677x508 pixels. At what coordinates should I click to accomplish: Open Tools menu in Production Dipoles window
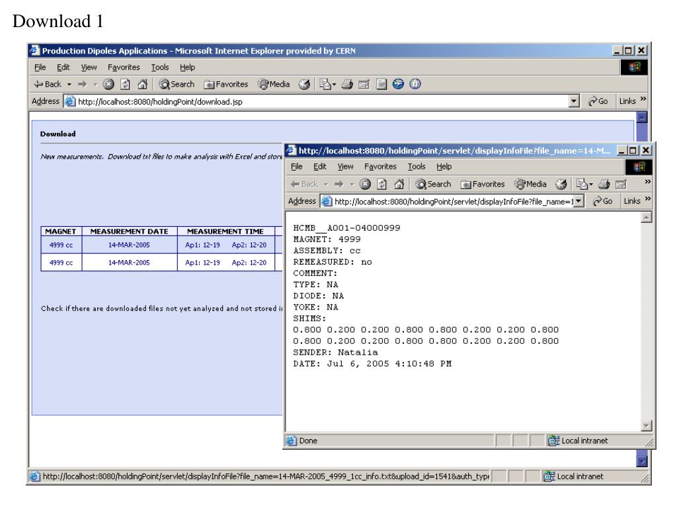click(160, 67)
